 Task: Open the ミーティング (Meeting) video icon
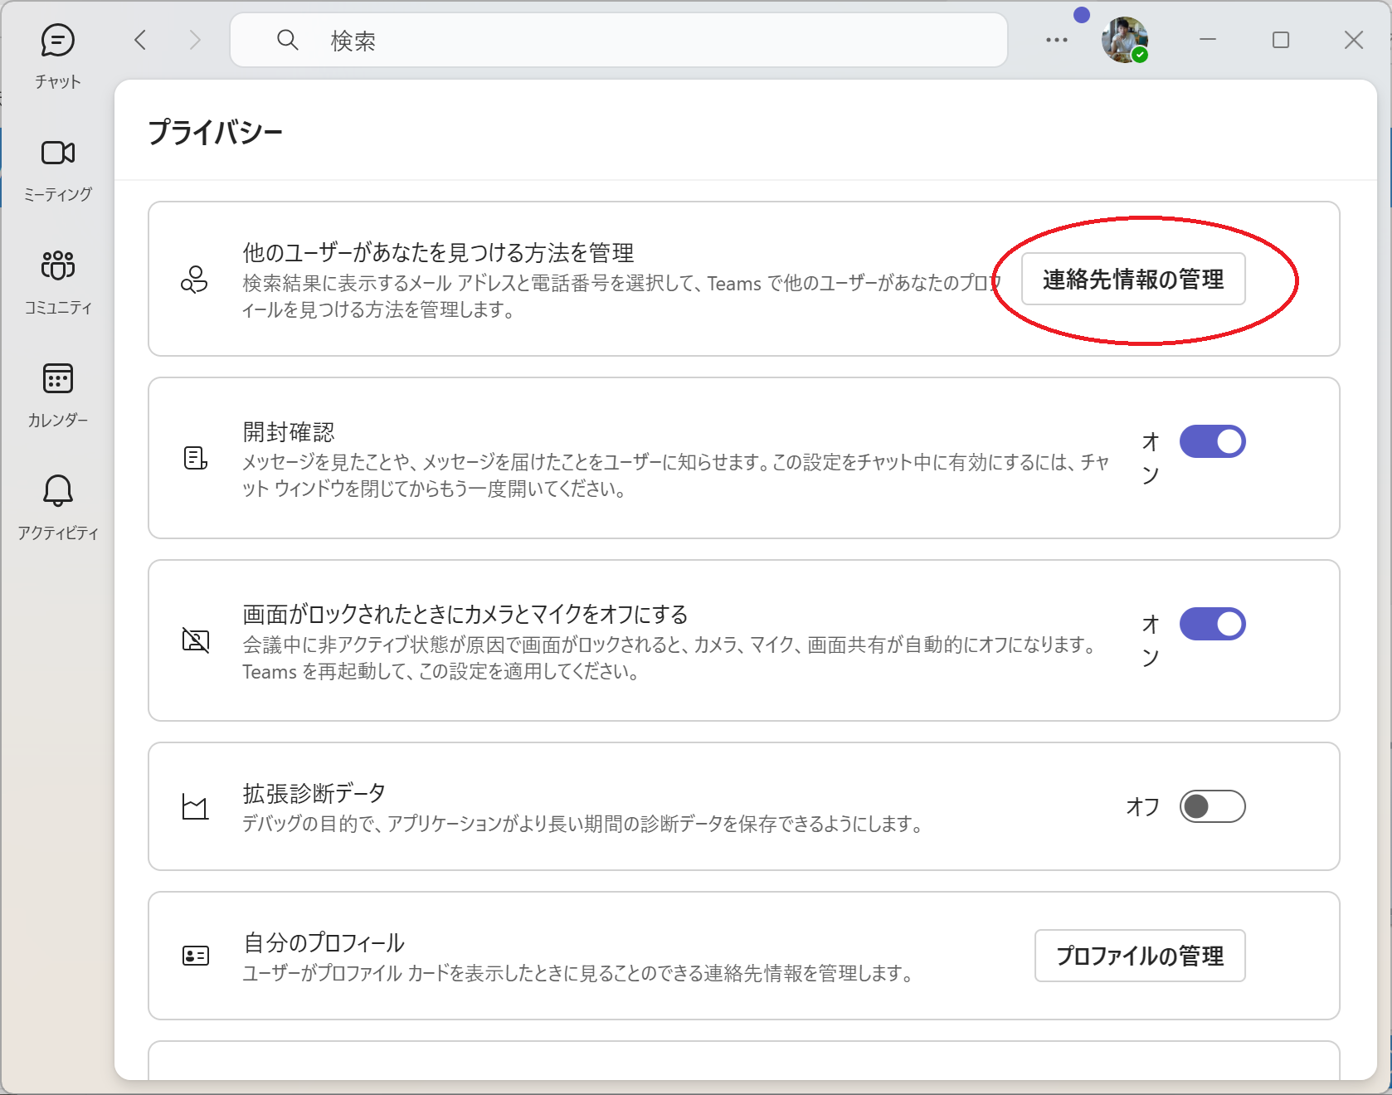tap(57, 153)
